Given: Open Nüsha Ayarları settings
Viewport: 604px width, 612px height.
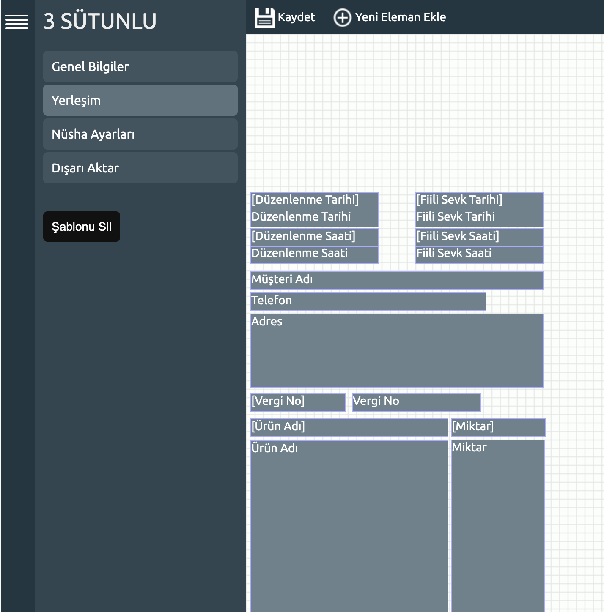Looking at the screenshot, I should pos(140,134).
